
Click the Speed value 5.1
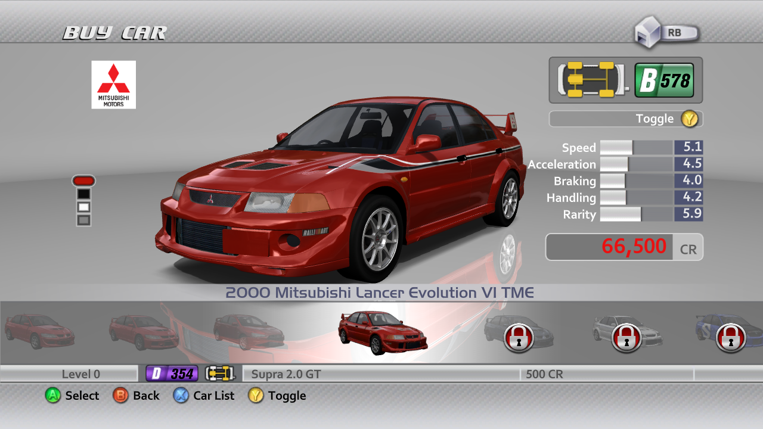pyautogui.click(x=689, y=148)
